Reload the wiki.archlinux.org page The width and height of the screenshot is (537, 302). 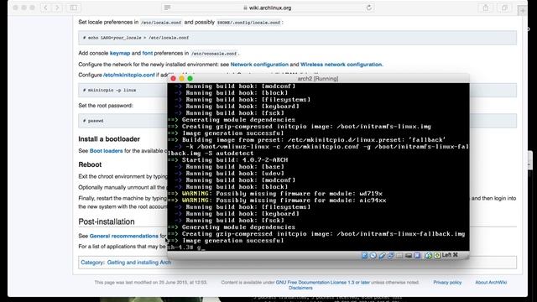coord(369,8)
